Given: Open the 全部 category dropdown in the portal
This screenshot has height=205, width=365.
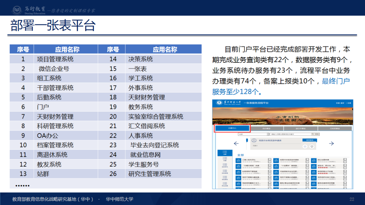Looking at the screenshot, I should click(x=253, y=134).
